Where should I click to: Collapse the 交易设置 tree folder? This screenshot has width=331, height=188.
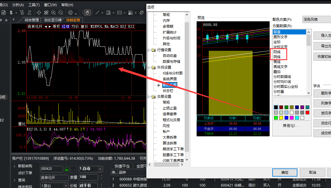coord(148,97)
